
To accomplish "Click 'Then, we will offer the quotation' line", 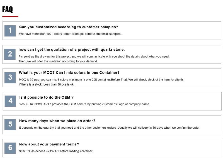I will 58,61.
